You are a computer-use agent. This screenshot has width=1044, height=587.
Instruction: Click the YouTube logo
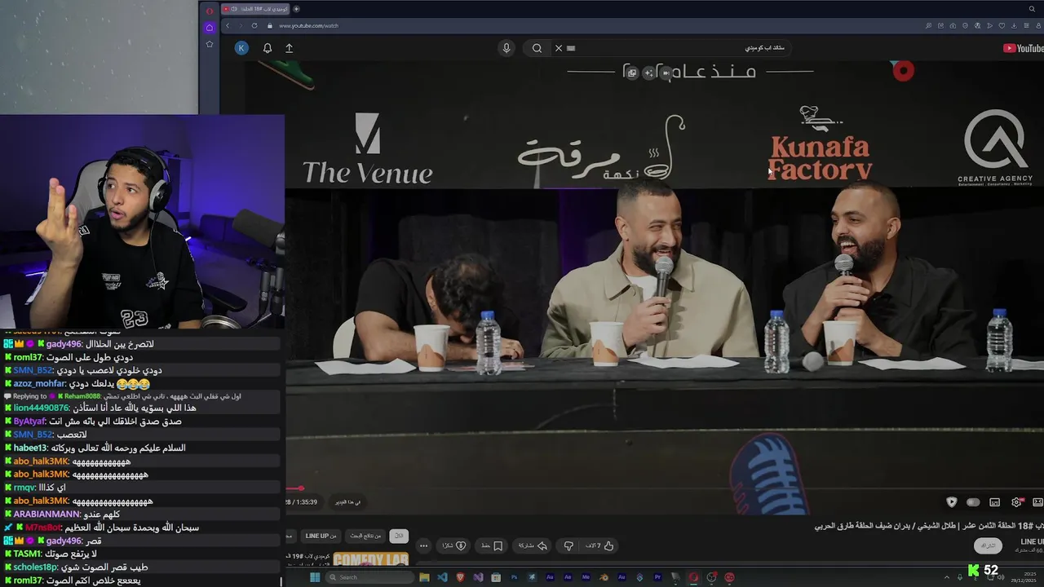[x=1023, y=48]
